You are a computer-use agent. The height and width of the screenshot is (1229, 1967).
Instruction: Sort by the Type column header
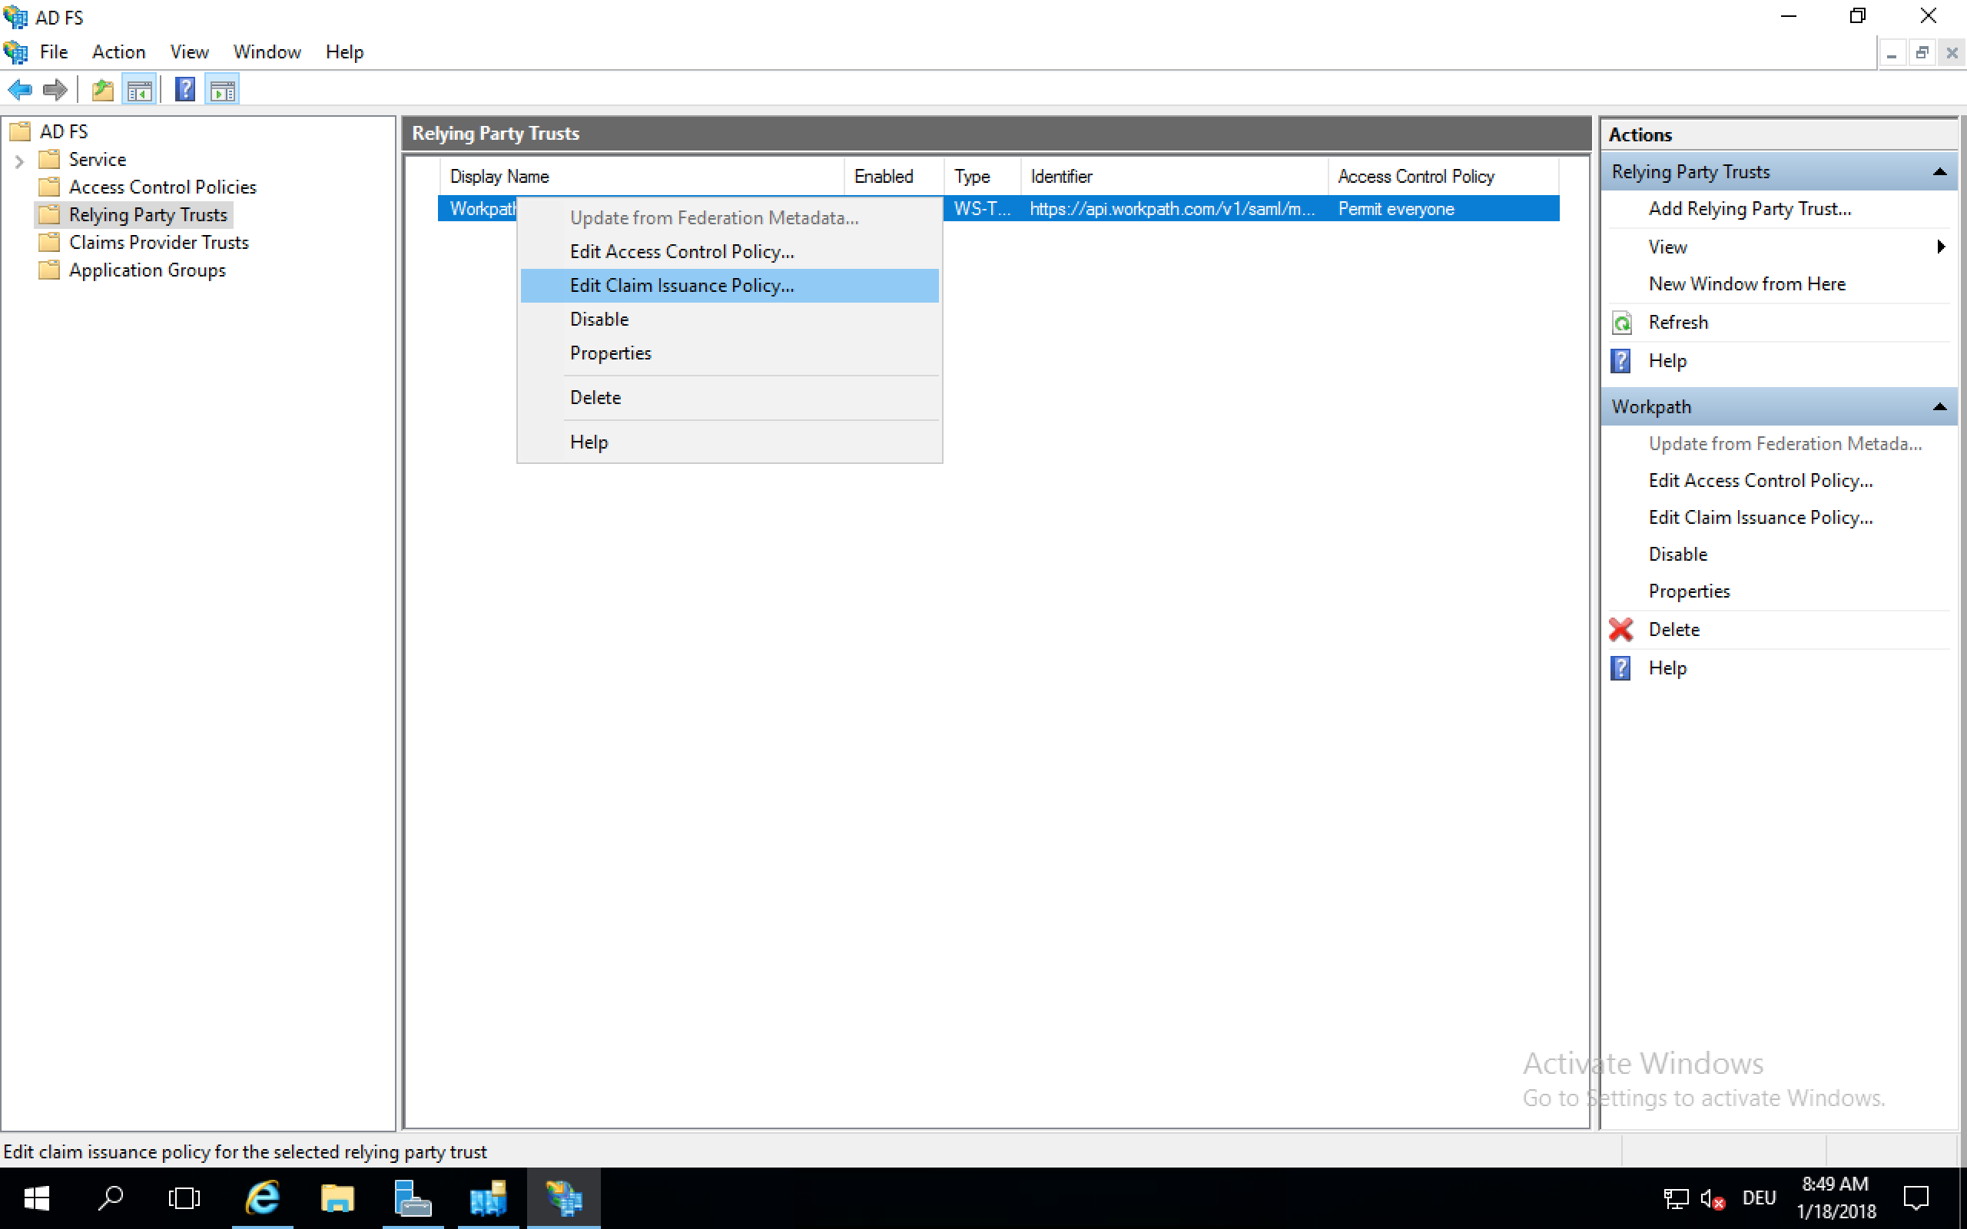coord(982,177)
